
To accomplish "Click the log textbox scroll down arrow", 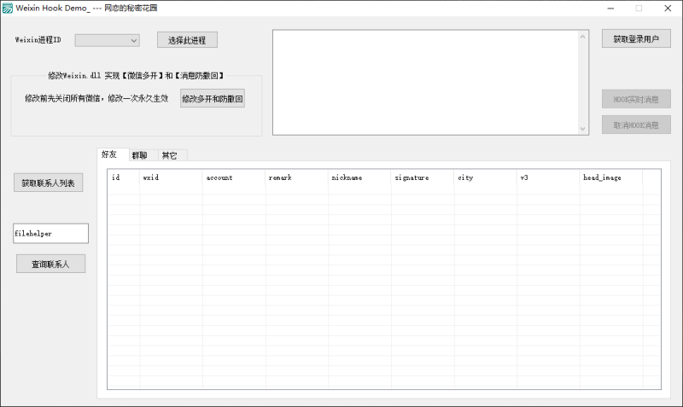I will 583,129.
